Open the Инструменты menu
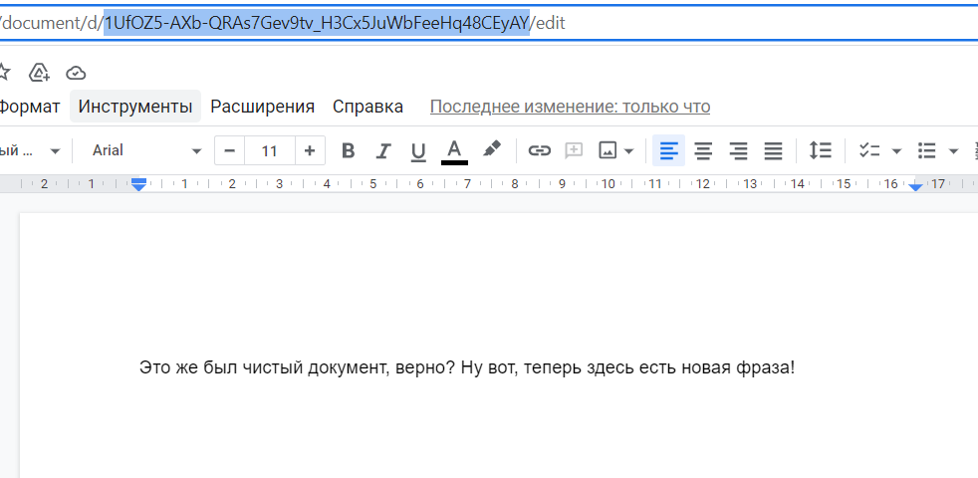 click(x=135, y=107)
